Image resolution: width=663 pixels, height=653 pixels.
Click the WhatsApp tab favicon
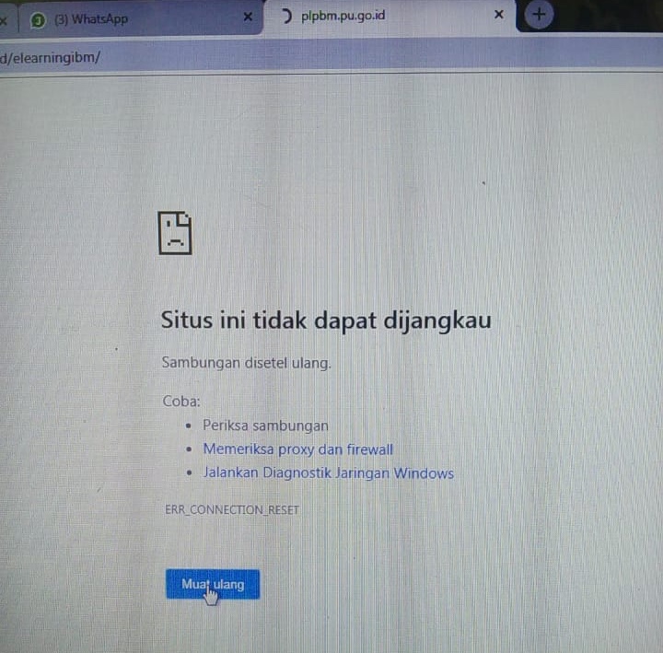[x=38, y=19]
